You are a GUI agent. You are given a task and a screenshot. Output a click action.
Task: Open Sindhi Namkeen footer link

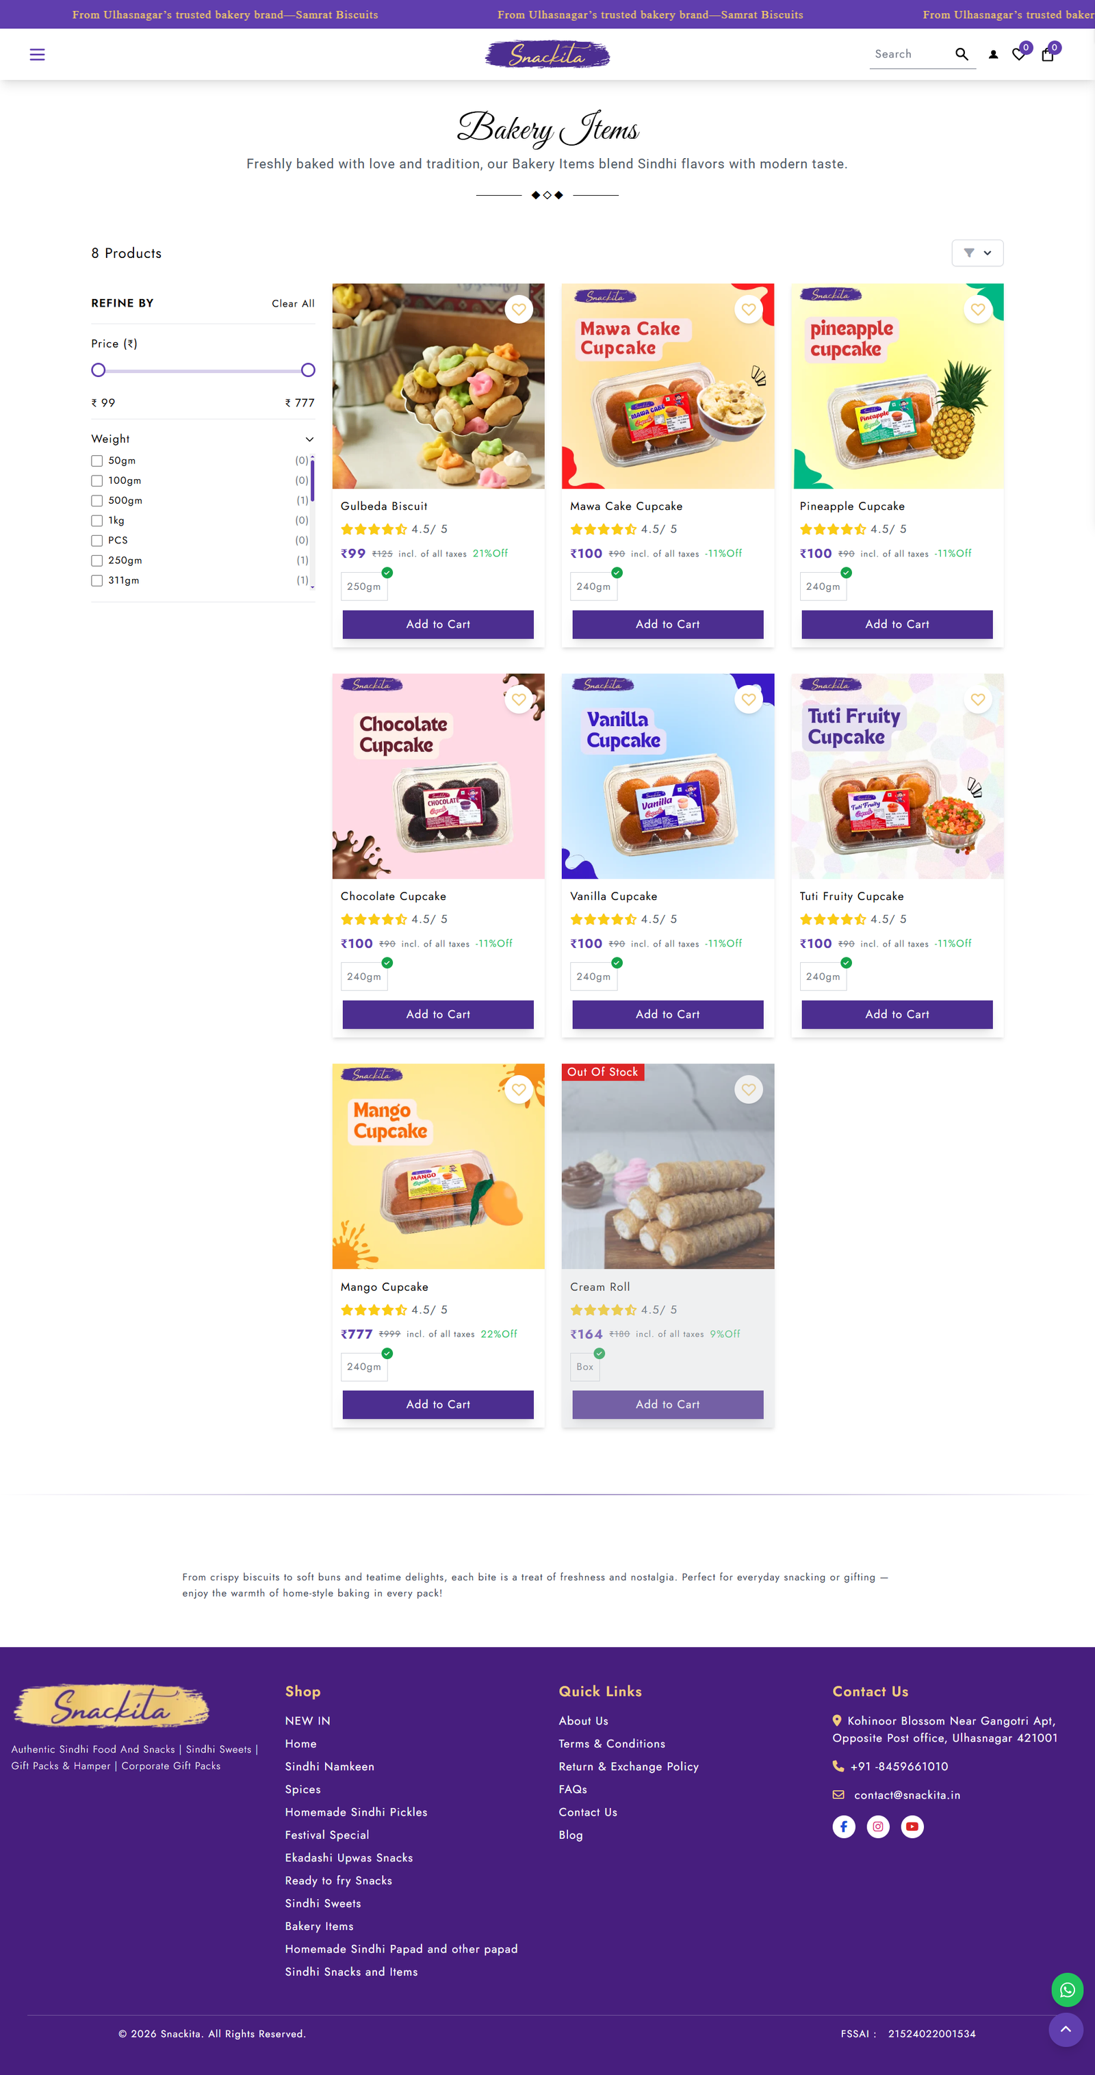[x=330, y=1766]
